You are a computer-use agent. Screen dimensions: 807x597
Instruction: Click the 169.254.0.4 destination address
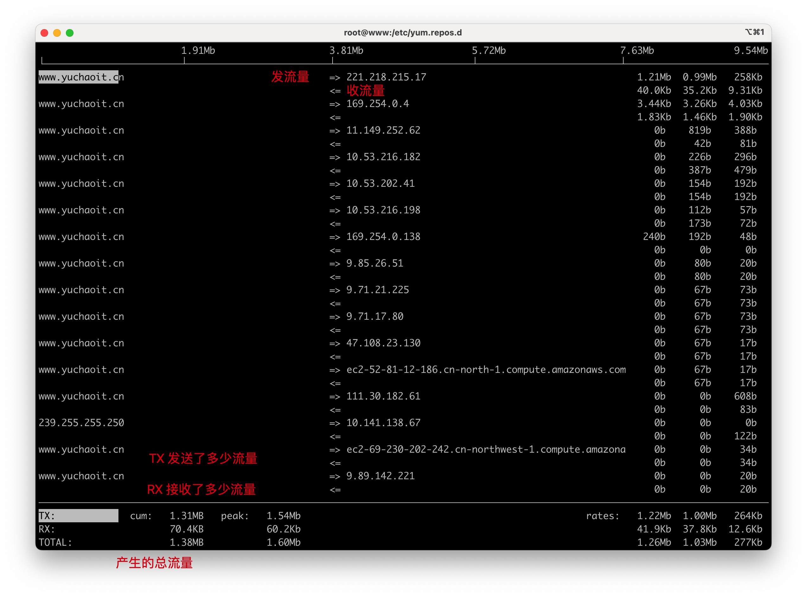tap(378, 104)
